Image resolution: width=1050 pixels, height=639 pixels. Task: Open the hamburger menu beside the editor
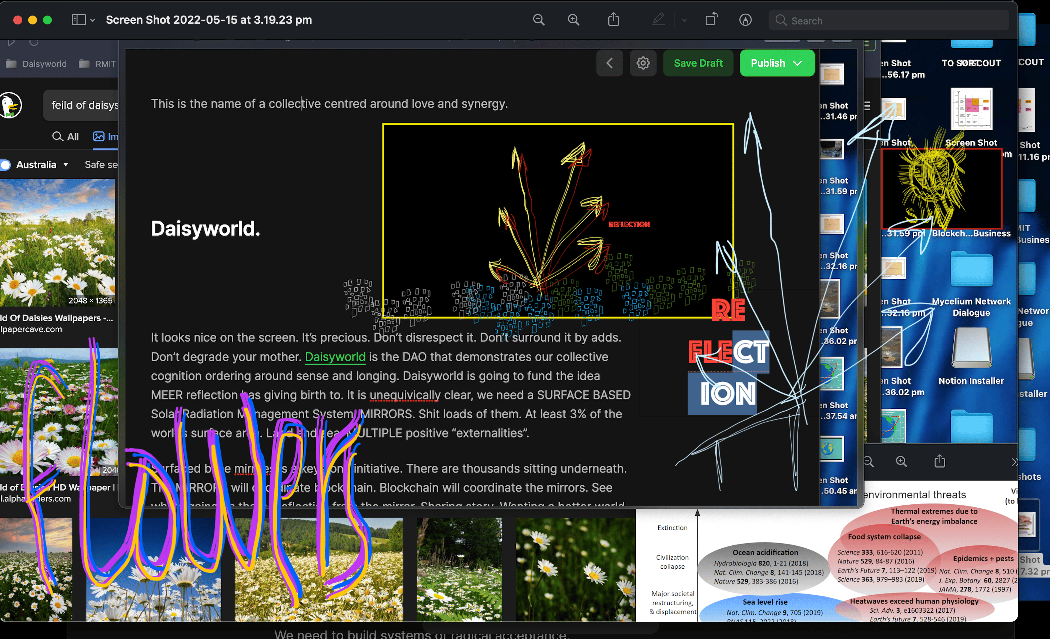click(867, 106)
